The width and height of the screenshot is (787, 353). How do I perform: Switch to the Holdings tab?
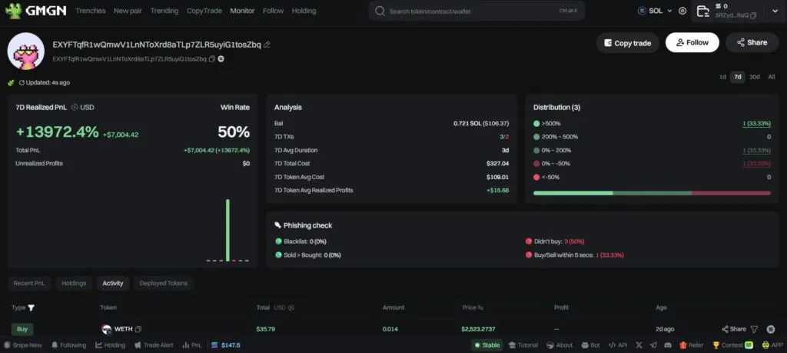point(74,283)
